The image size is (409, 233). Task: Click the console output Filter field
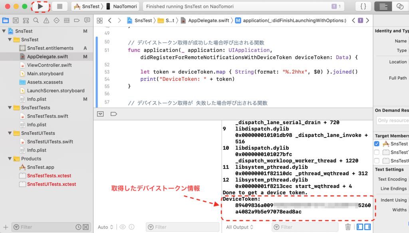pyautogui.click(x=305, y=227)
